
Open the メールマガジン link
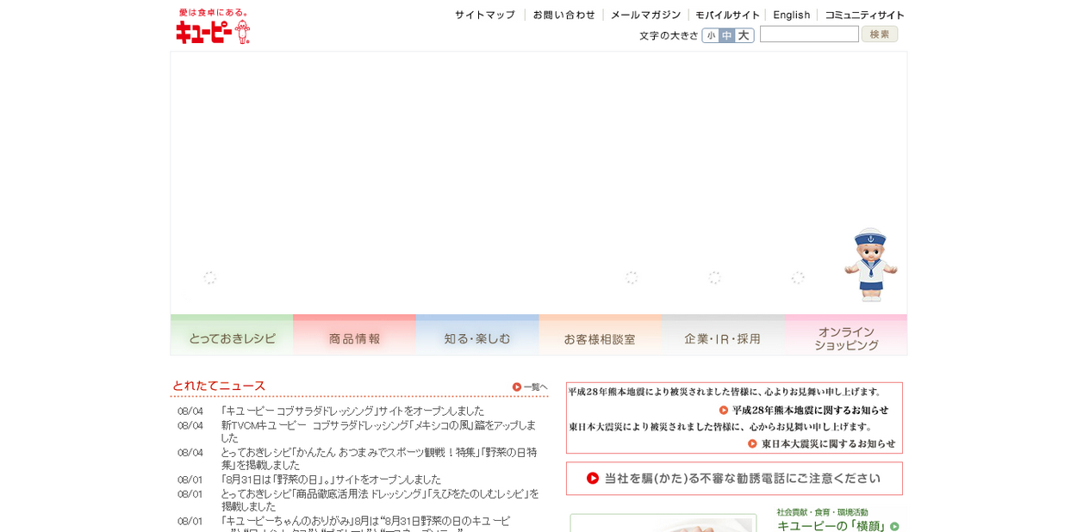[x=645, y=15]
